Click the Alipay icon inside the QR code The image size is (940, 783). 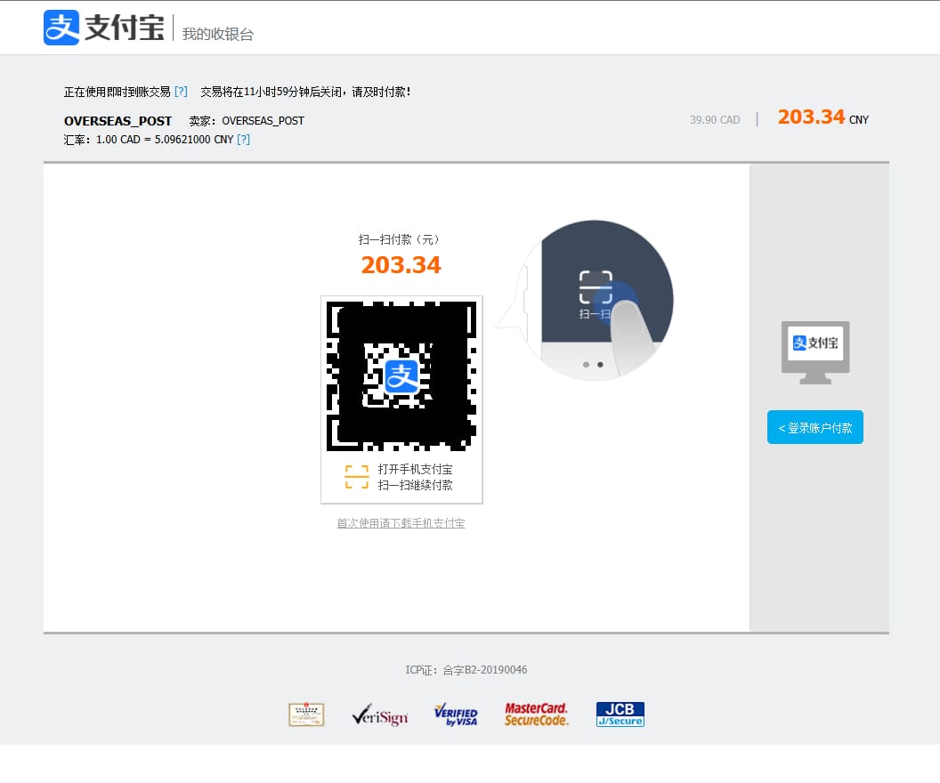point(401,375)
